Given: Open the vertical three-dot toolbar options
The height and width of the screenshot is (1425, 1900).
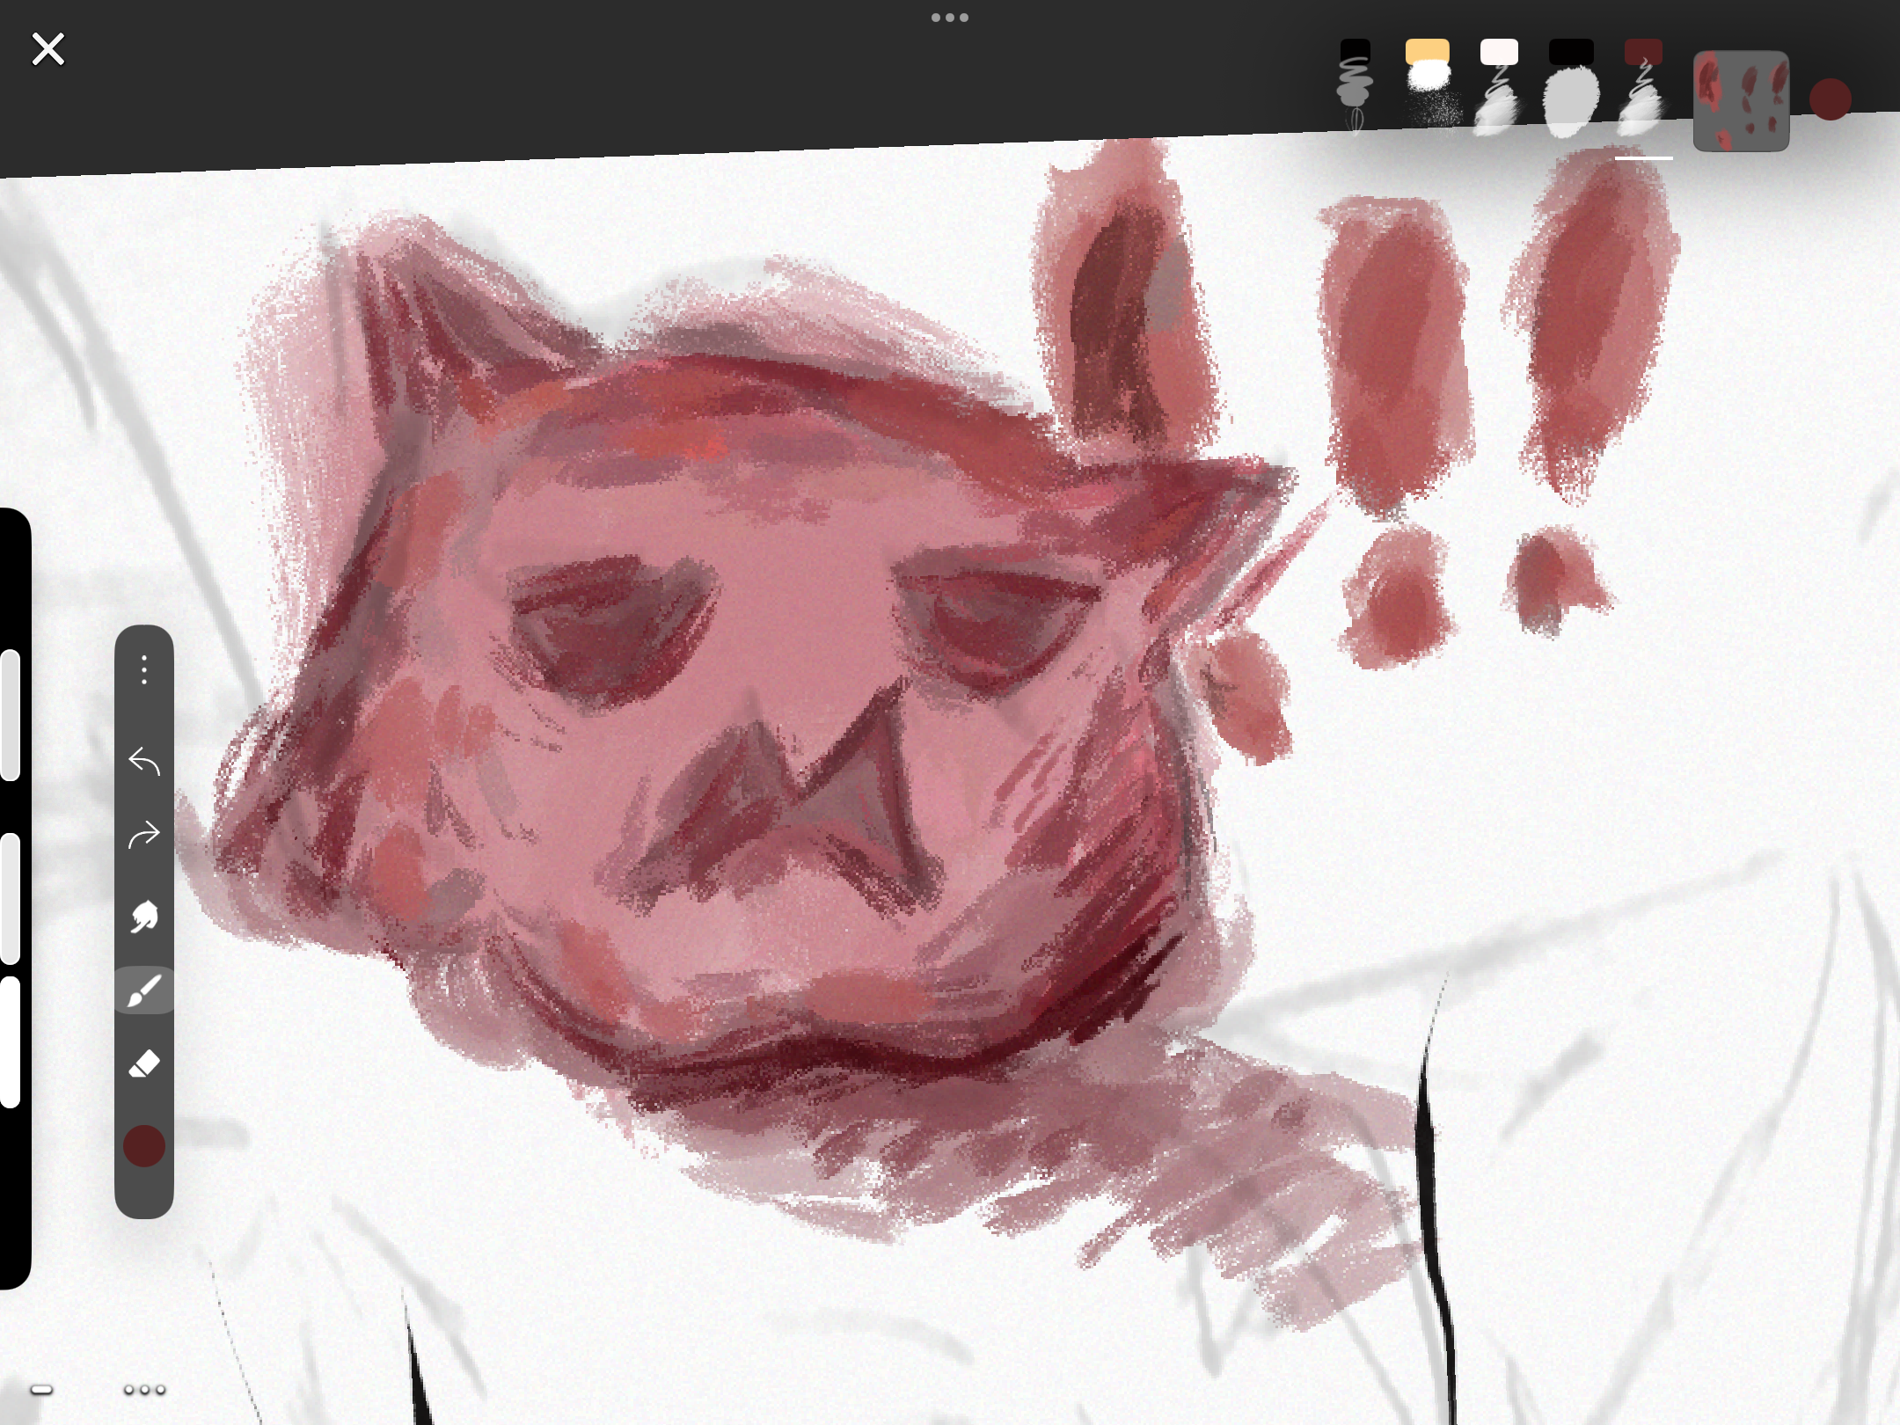Looking at the screenshot, I should 144,670.
